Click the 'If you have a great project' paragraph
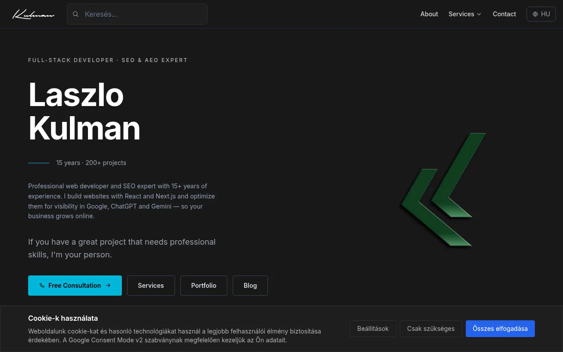The width and height of the screenshot is (563, 352). pos(122,248)
